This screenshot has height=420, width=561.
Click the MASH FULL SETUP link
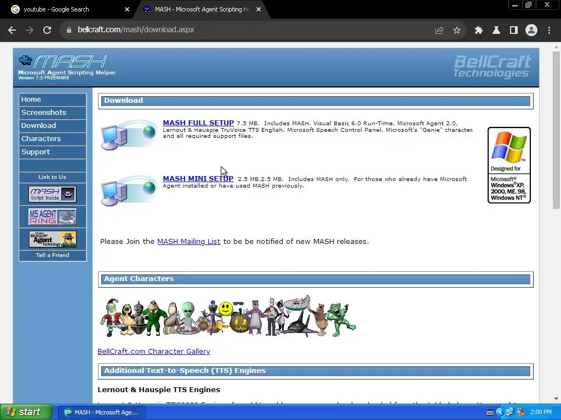coord(198,123)
